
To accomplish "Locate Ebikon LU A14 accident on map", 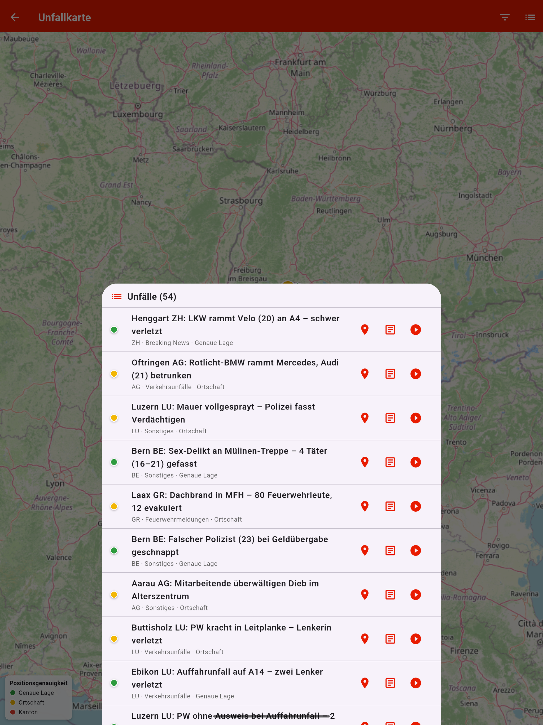I will 365,683.
